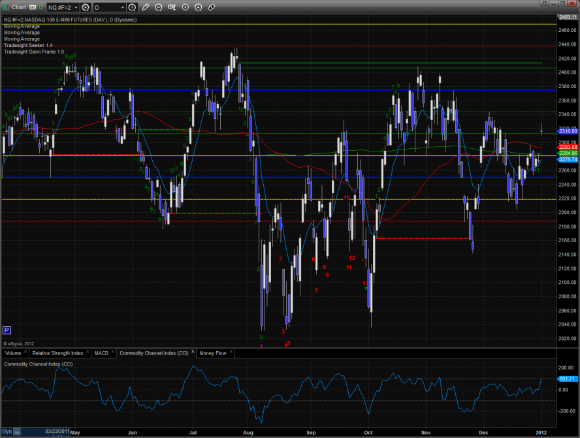Click the circular play replay icon
This screenshot has width=580, height=438.
coord(185,7)
